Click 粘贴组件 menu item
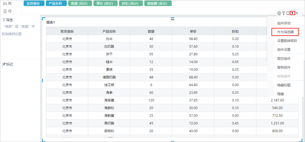 click(x=284, y=76)
